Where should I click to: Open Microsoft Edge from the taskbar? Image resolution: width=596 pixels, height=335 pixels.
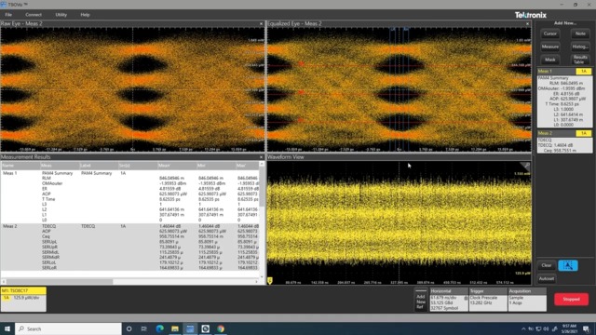159,328
